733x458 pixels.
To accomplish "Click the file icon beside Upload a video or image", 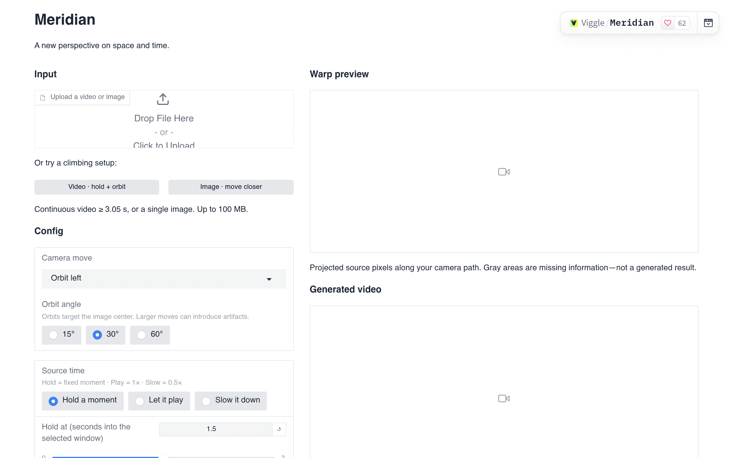I will (43, 97).
